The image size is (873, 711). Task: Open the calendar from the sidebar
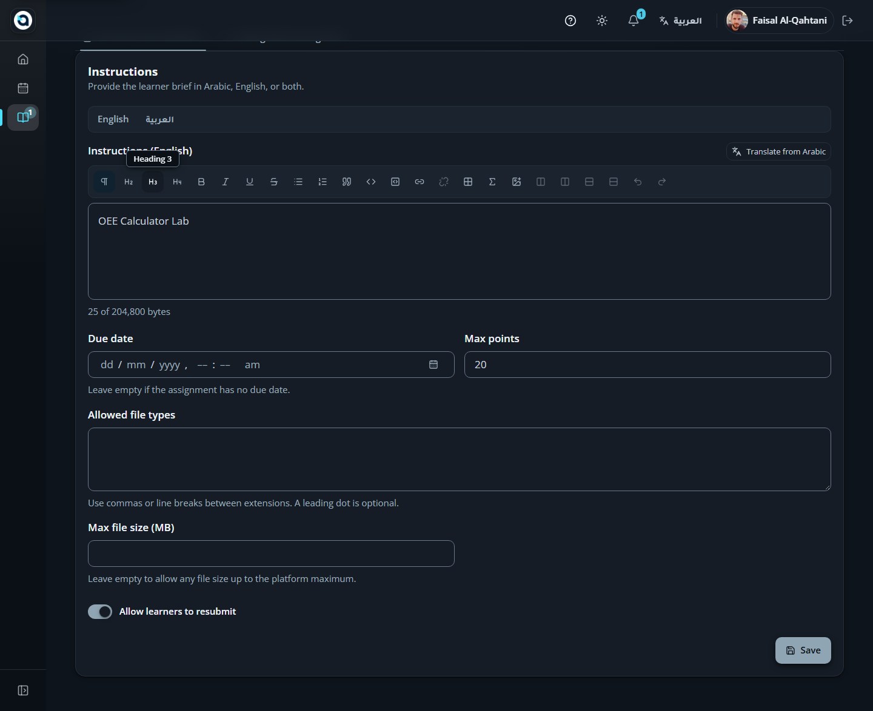click(x=23, y=88)
